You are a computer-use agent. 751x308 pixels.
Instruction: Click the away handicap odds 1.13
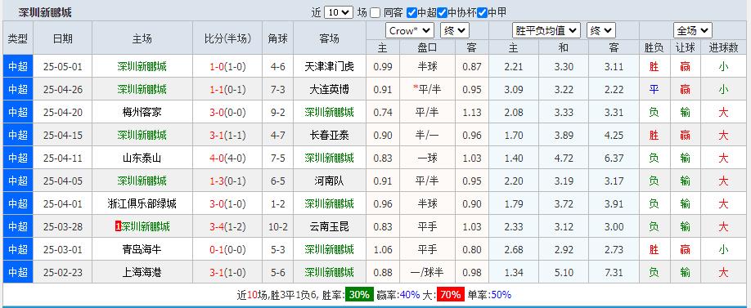coord(472,113)
